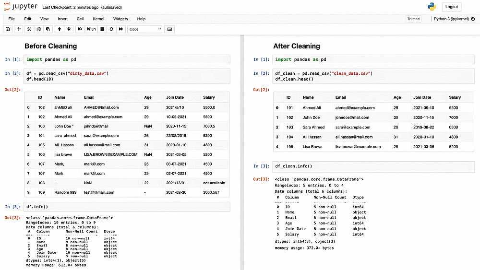
Task: Click the Python 3 (ipykernel) kernel name
Action: [451, 19]
